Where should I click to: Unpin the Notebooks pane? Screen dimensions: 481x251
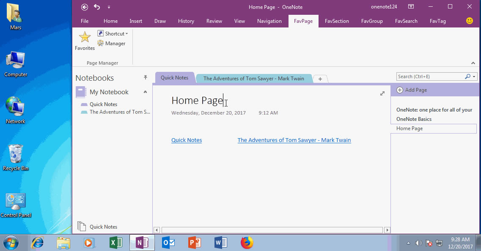pos(145,77)
